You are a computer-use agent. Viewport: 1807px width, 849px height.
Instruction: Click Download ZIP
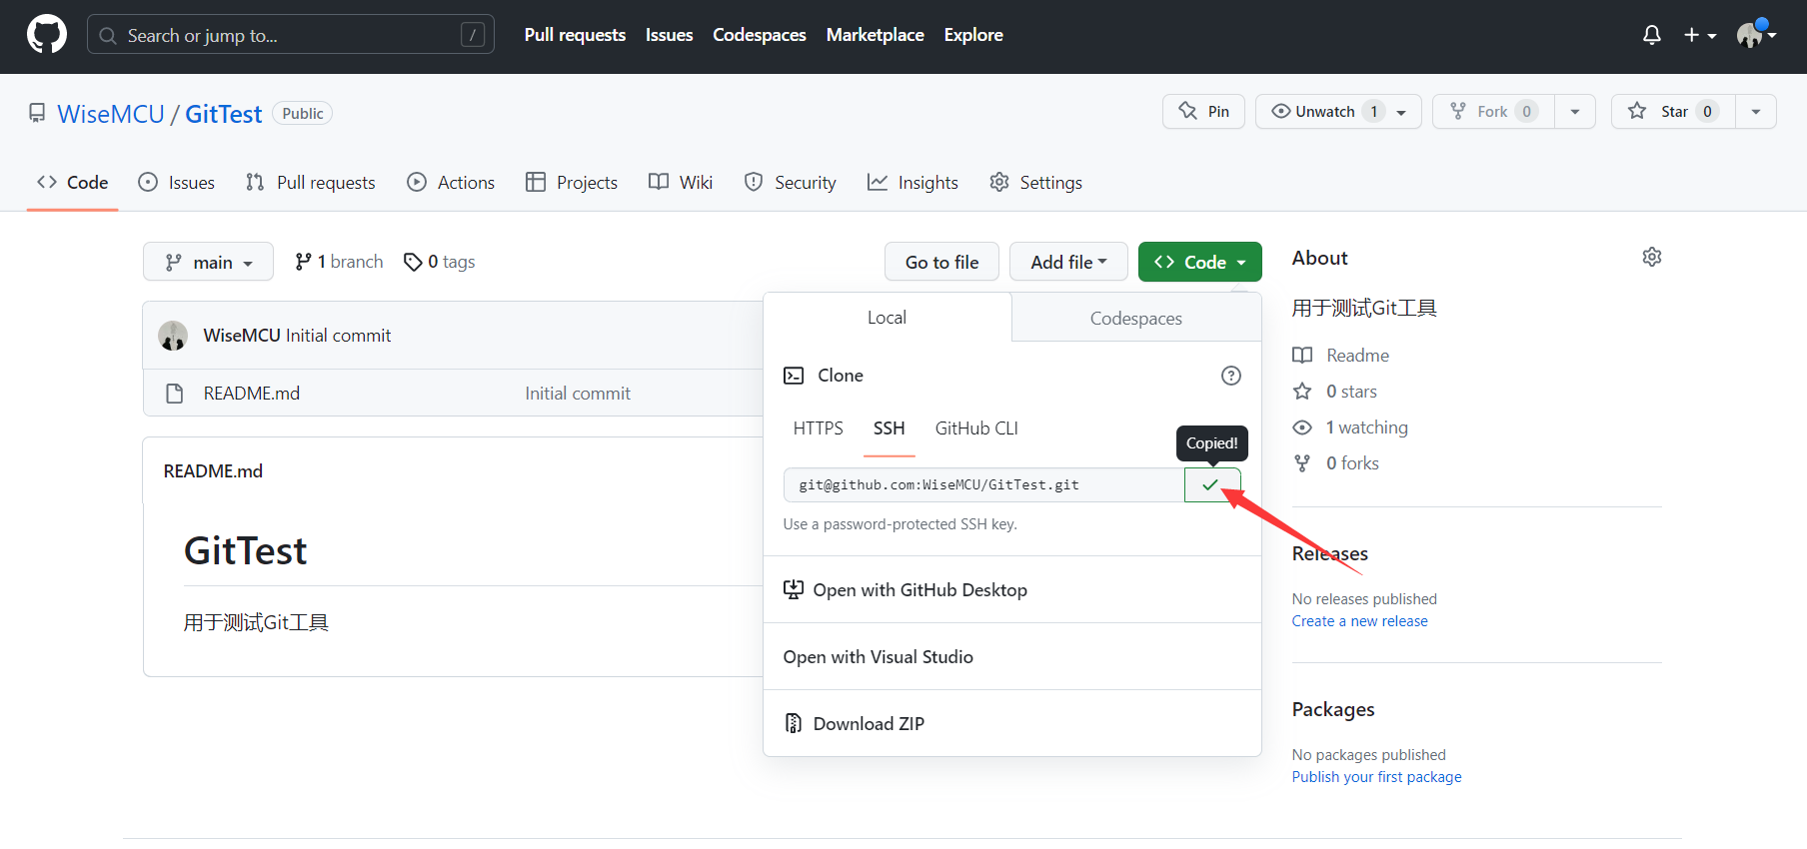(868, 724)
